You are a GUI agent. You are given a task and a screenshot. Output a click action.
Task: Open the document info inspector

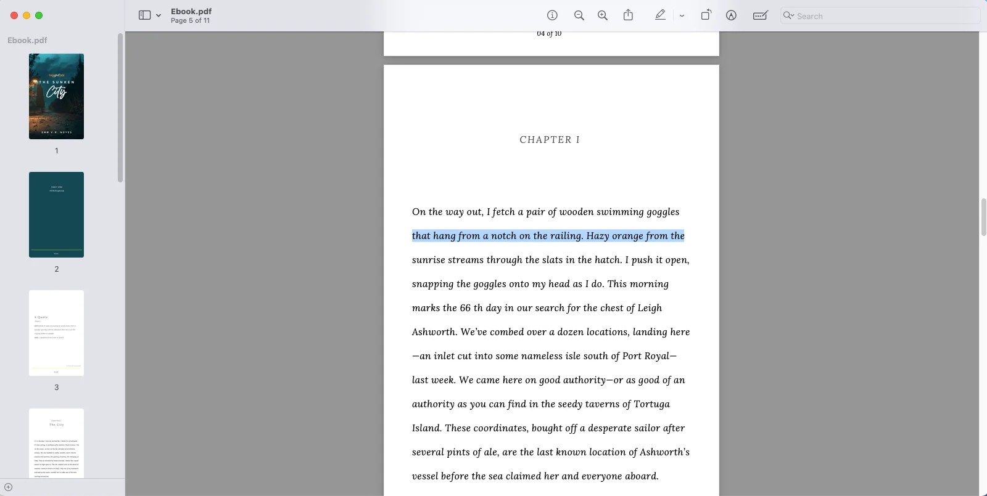click(552, 15)
